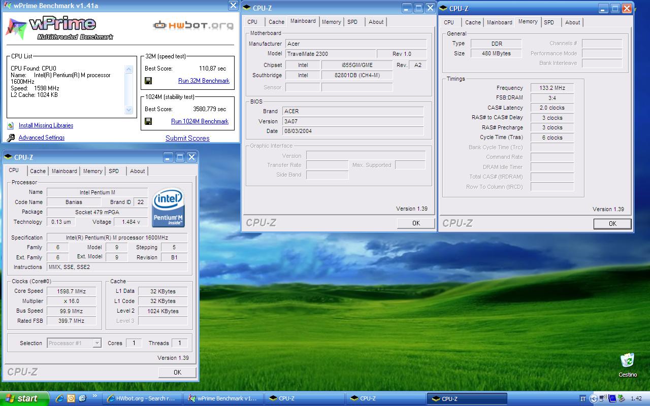
Task: Click 82801DB (ICH4-M) southbridge value
Action: 356,75
